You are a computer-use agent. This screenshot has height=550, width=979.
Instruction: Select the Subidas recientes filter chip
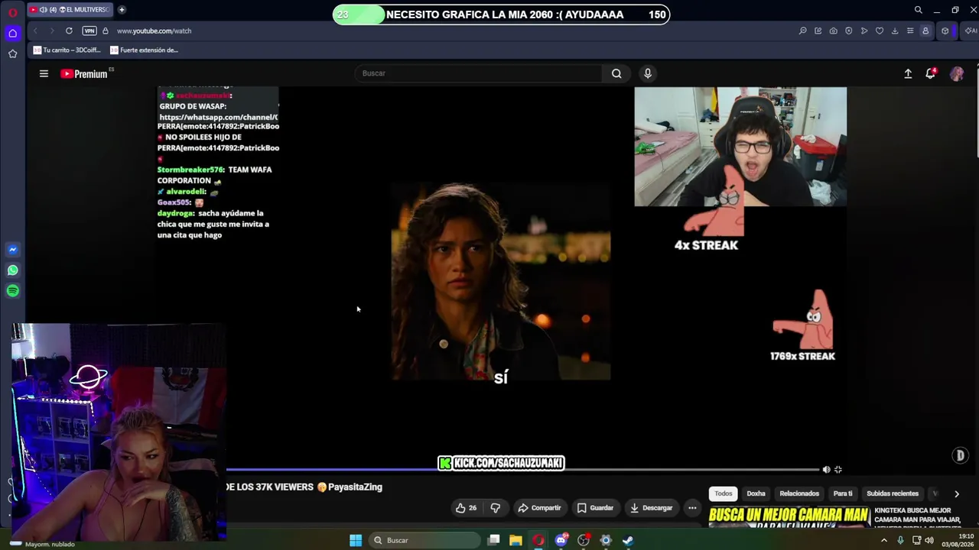tap(893, 493)
